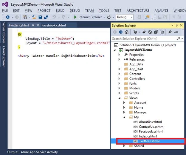Image resolution: width=186 pixels, height=155 pixels.
Task: Click the Navigate Backward arrow icon
Action: point(8,17)
